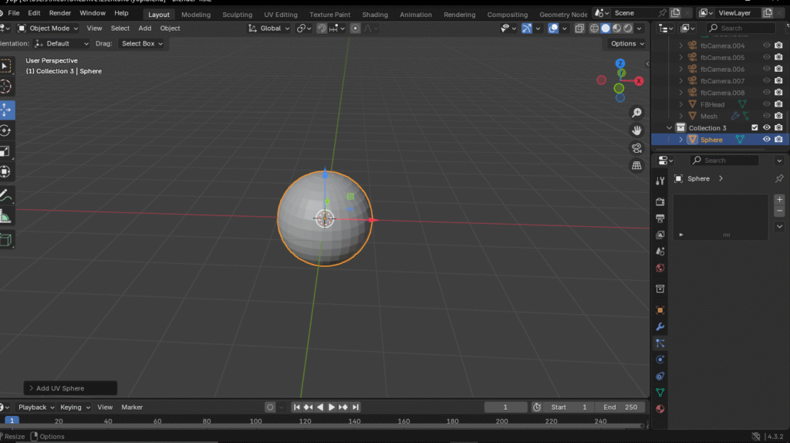
Task: Toggle the snapping magnet button
Action: click(x=322, y=29)
